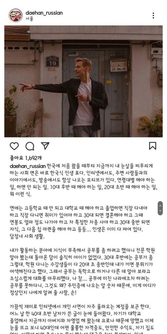Tap the daehan_russian profile avatar
167x334 pixels.
tap(16, 15)
